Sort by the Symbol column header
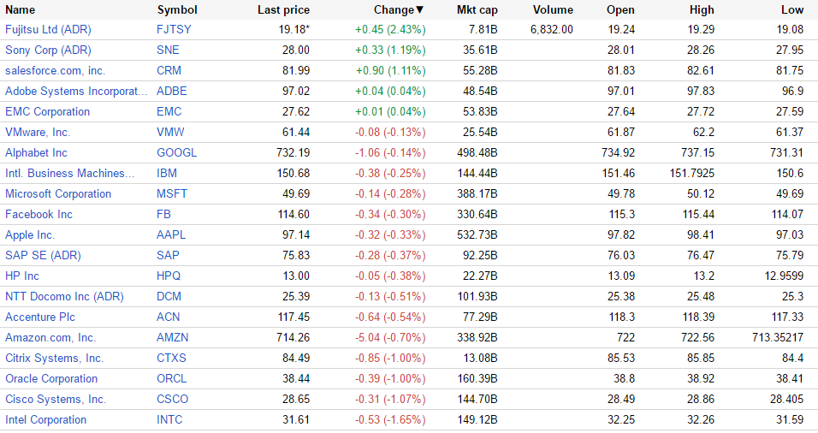Image resolution: width=818 pixels, height=433 pixels. pos(177,10)
